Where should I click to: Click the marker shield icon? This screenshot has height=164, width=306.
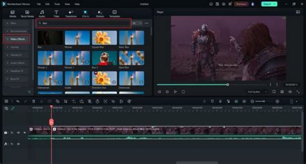click(212, 101)
